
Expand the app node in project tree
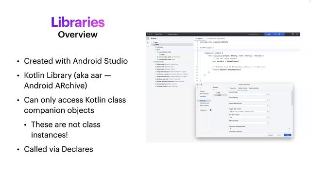click(x=152, y=42)
